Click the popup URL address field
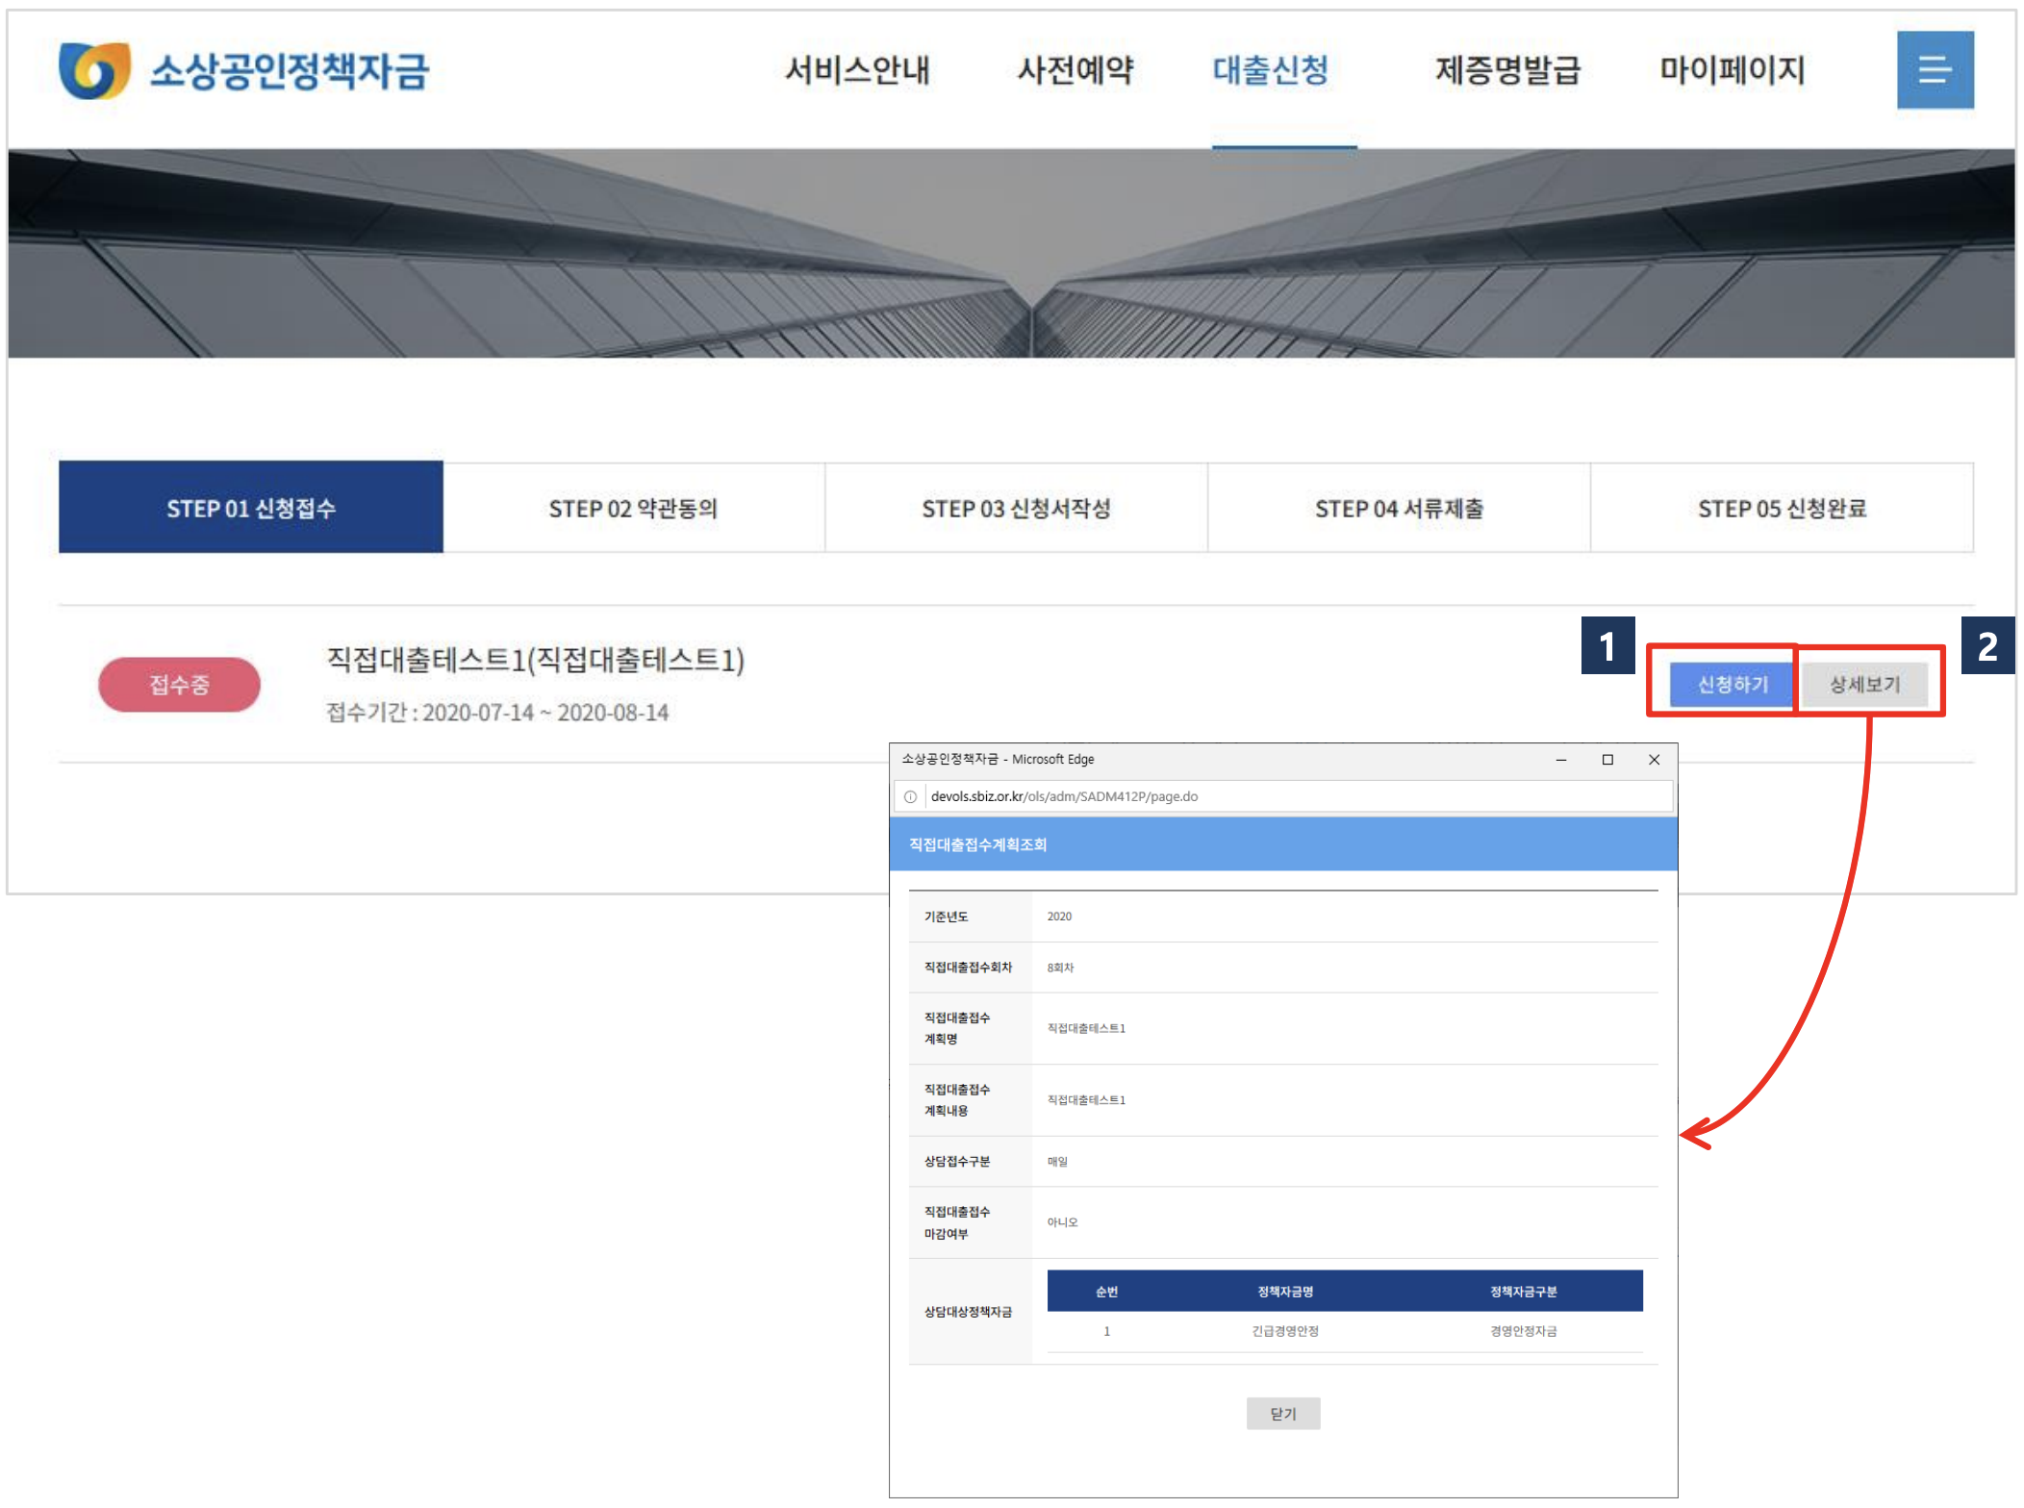Viewport: 2024px width, 1508px height. (x=1289, y=796)
